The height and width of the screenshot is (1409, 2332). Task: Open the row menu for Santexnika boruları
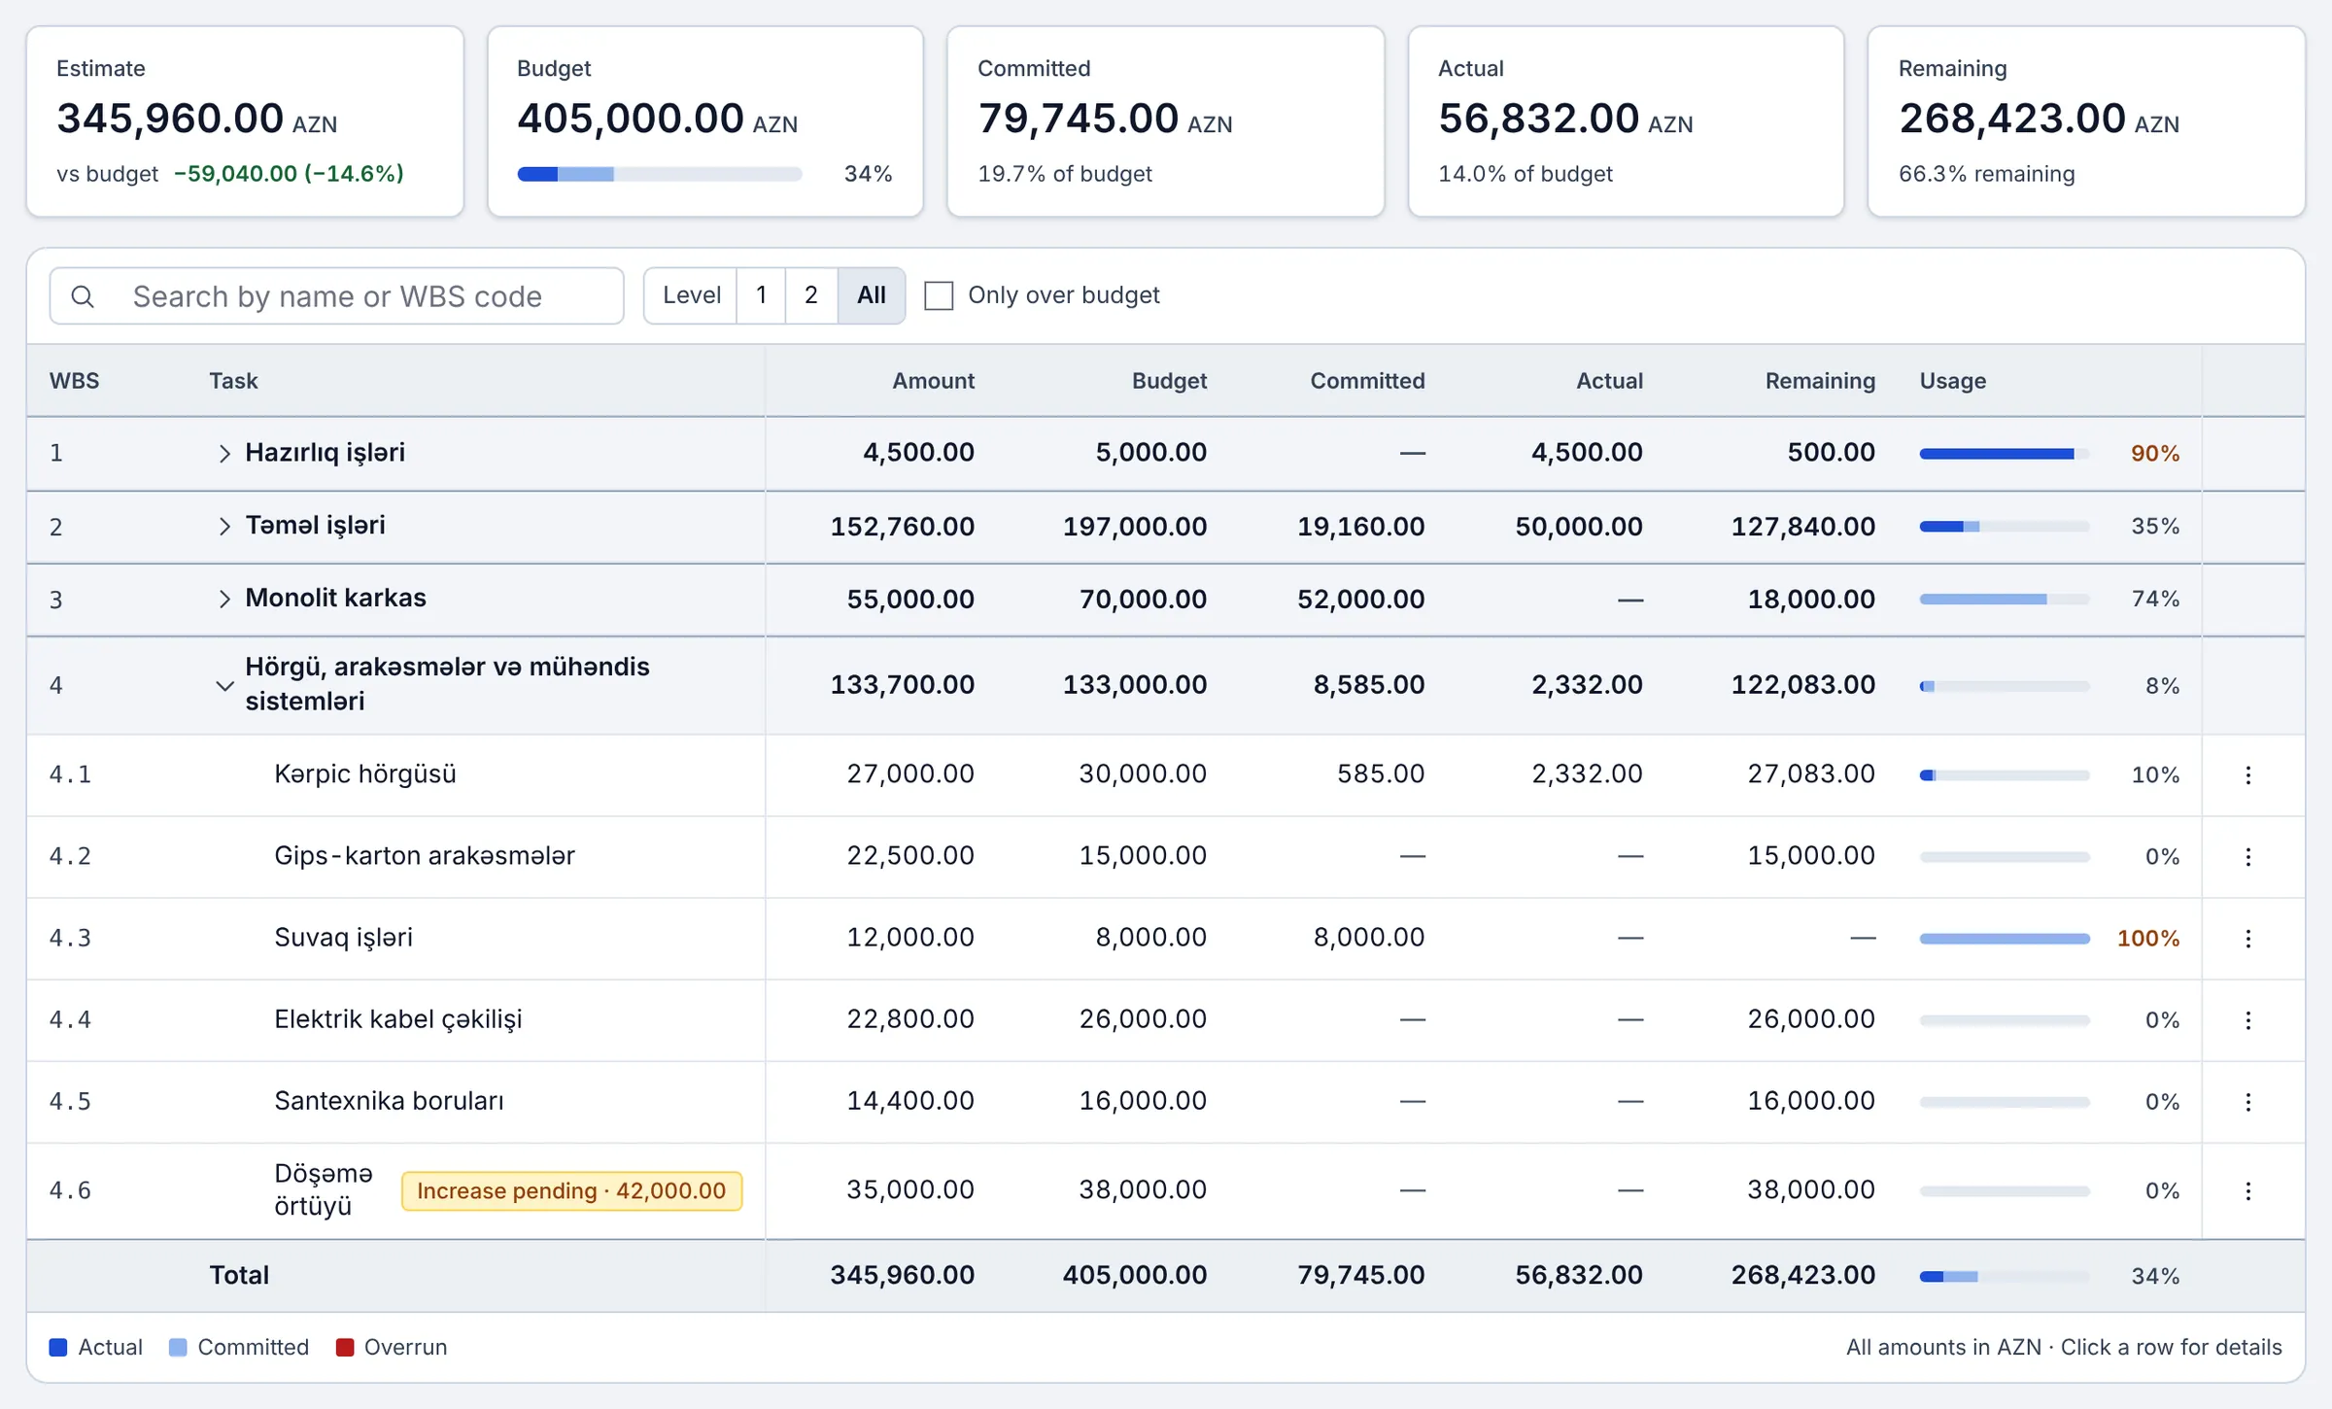(x=2248, y=1101)
